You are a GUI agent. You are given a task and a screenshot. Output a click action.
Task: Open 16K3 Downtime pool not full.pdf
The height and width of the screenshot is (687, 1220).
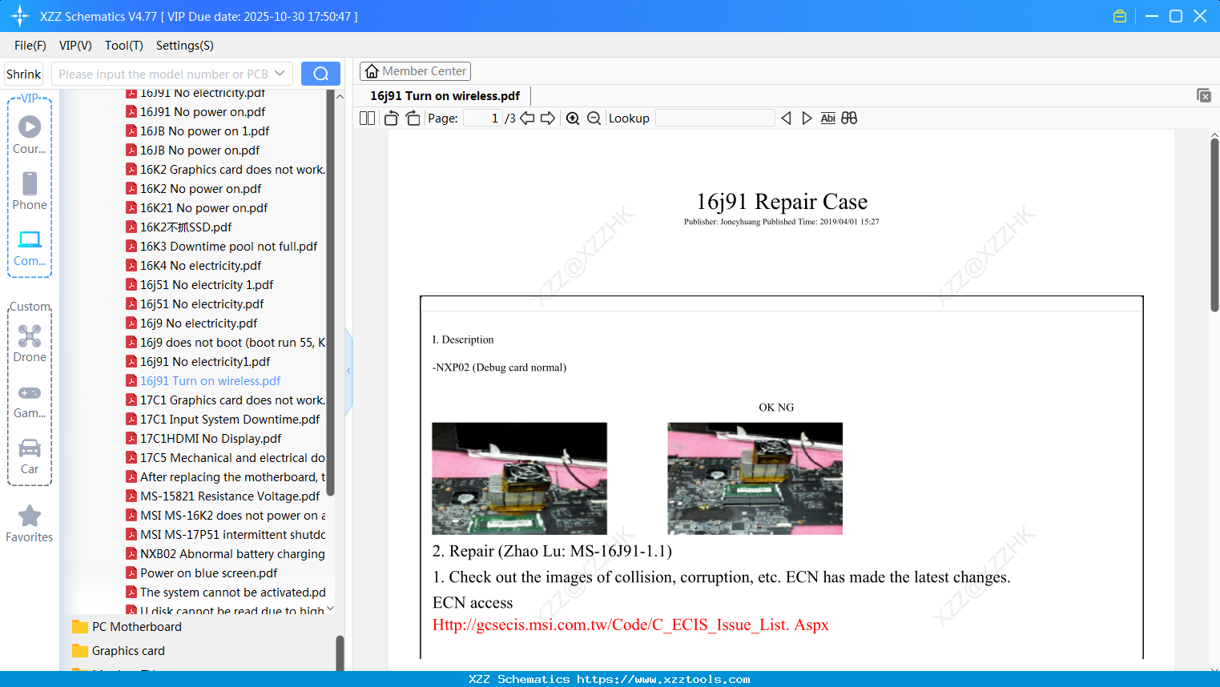(228, 247)
